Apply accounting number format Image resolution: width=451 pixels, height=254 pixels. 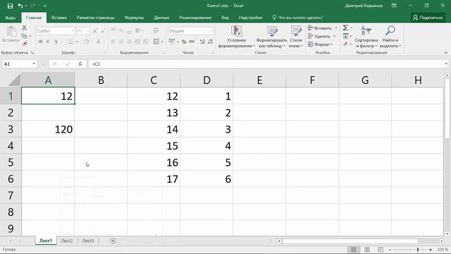pyautogui.click(x=172, y=42)
